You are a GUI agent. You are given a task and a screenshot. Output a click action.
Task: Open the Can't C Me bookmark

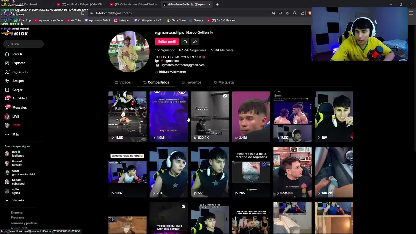[221, 20]
